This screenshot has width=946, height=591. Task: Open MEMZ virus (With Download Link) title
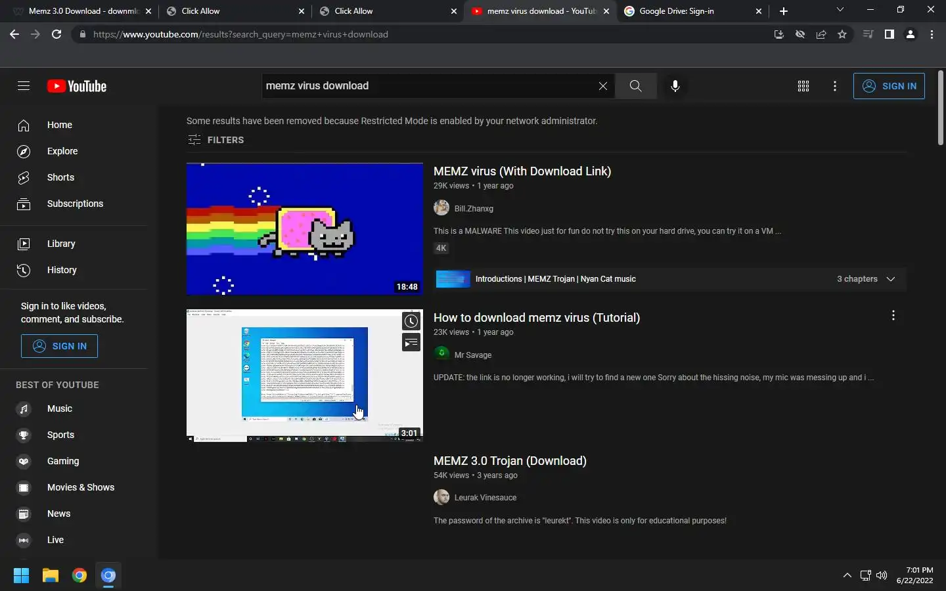[522, 171]
